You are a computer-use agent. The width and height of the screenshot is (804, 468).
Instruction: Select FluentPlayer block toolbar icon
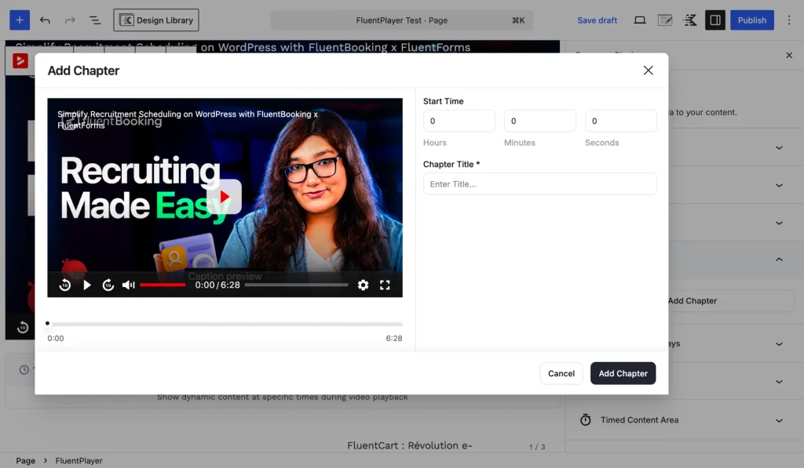[20, 61]
